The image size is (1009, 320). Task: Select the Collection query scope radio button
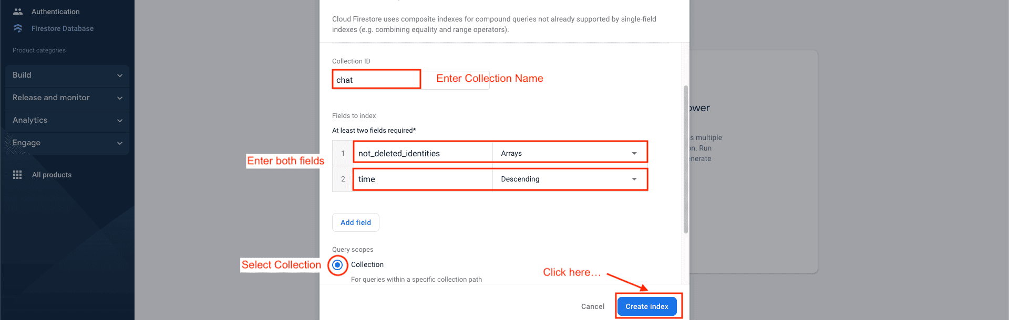[337, 265]
